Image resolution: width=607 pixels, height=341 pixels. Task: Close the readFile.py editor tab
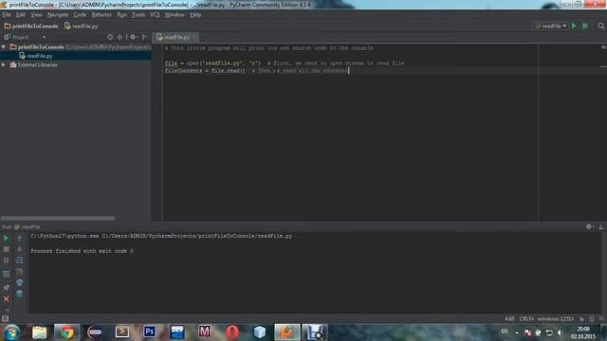coord(194,37)
